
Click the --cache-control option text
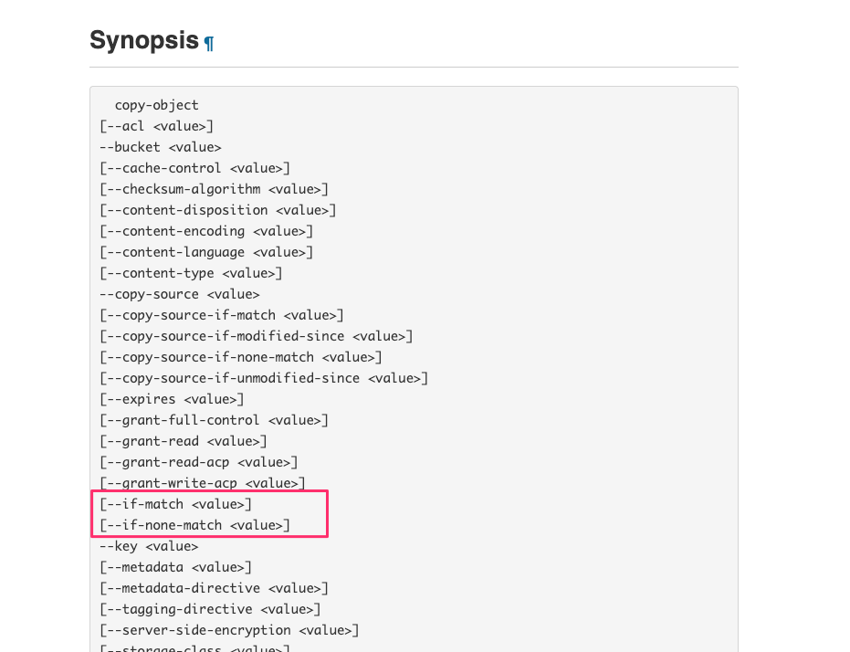(194, 168)
